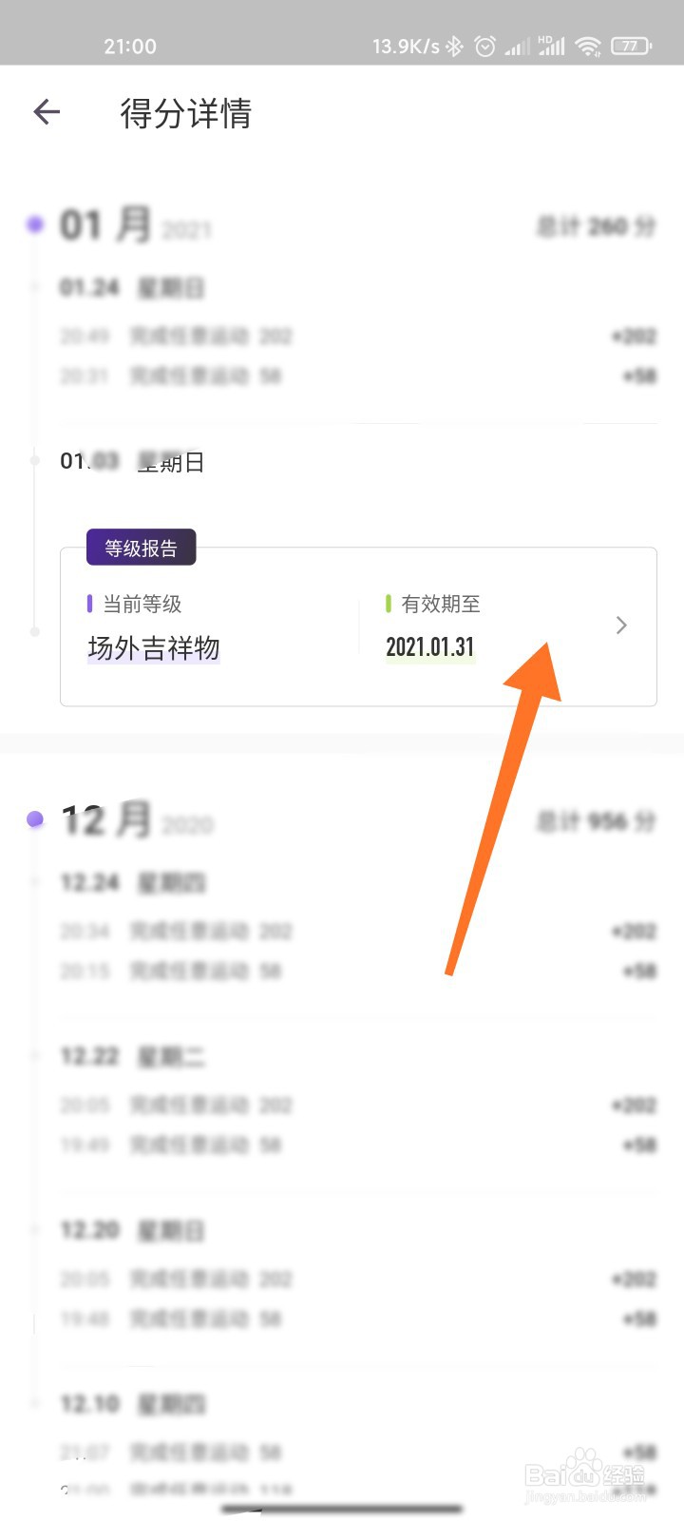Click the purple 12月 timeline dot

click(35, 818)
